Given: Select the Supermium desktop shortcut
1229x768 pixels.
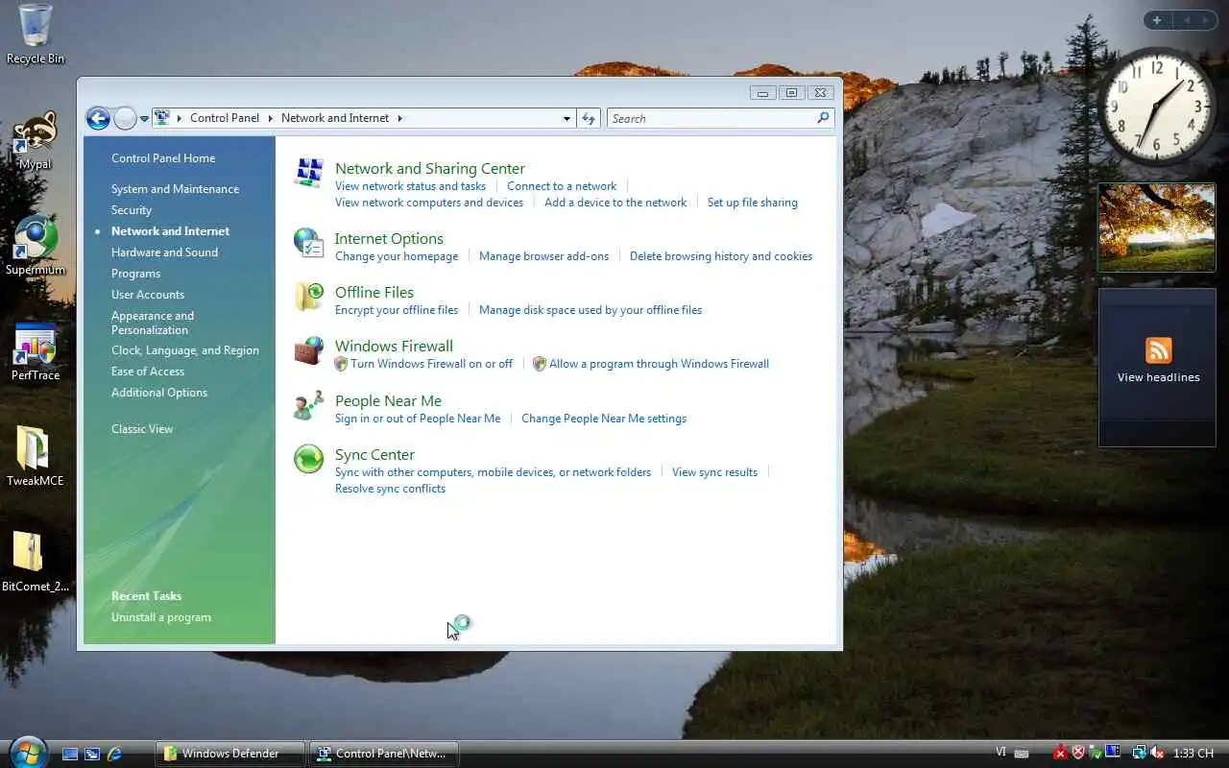Looking at the screenshot, I should click(36, 246).
